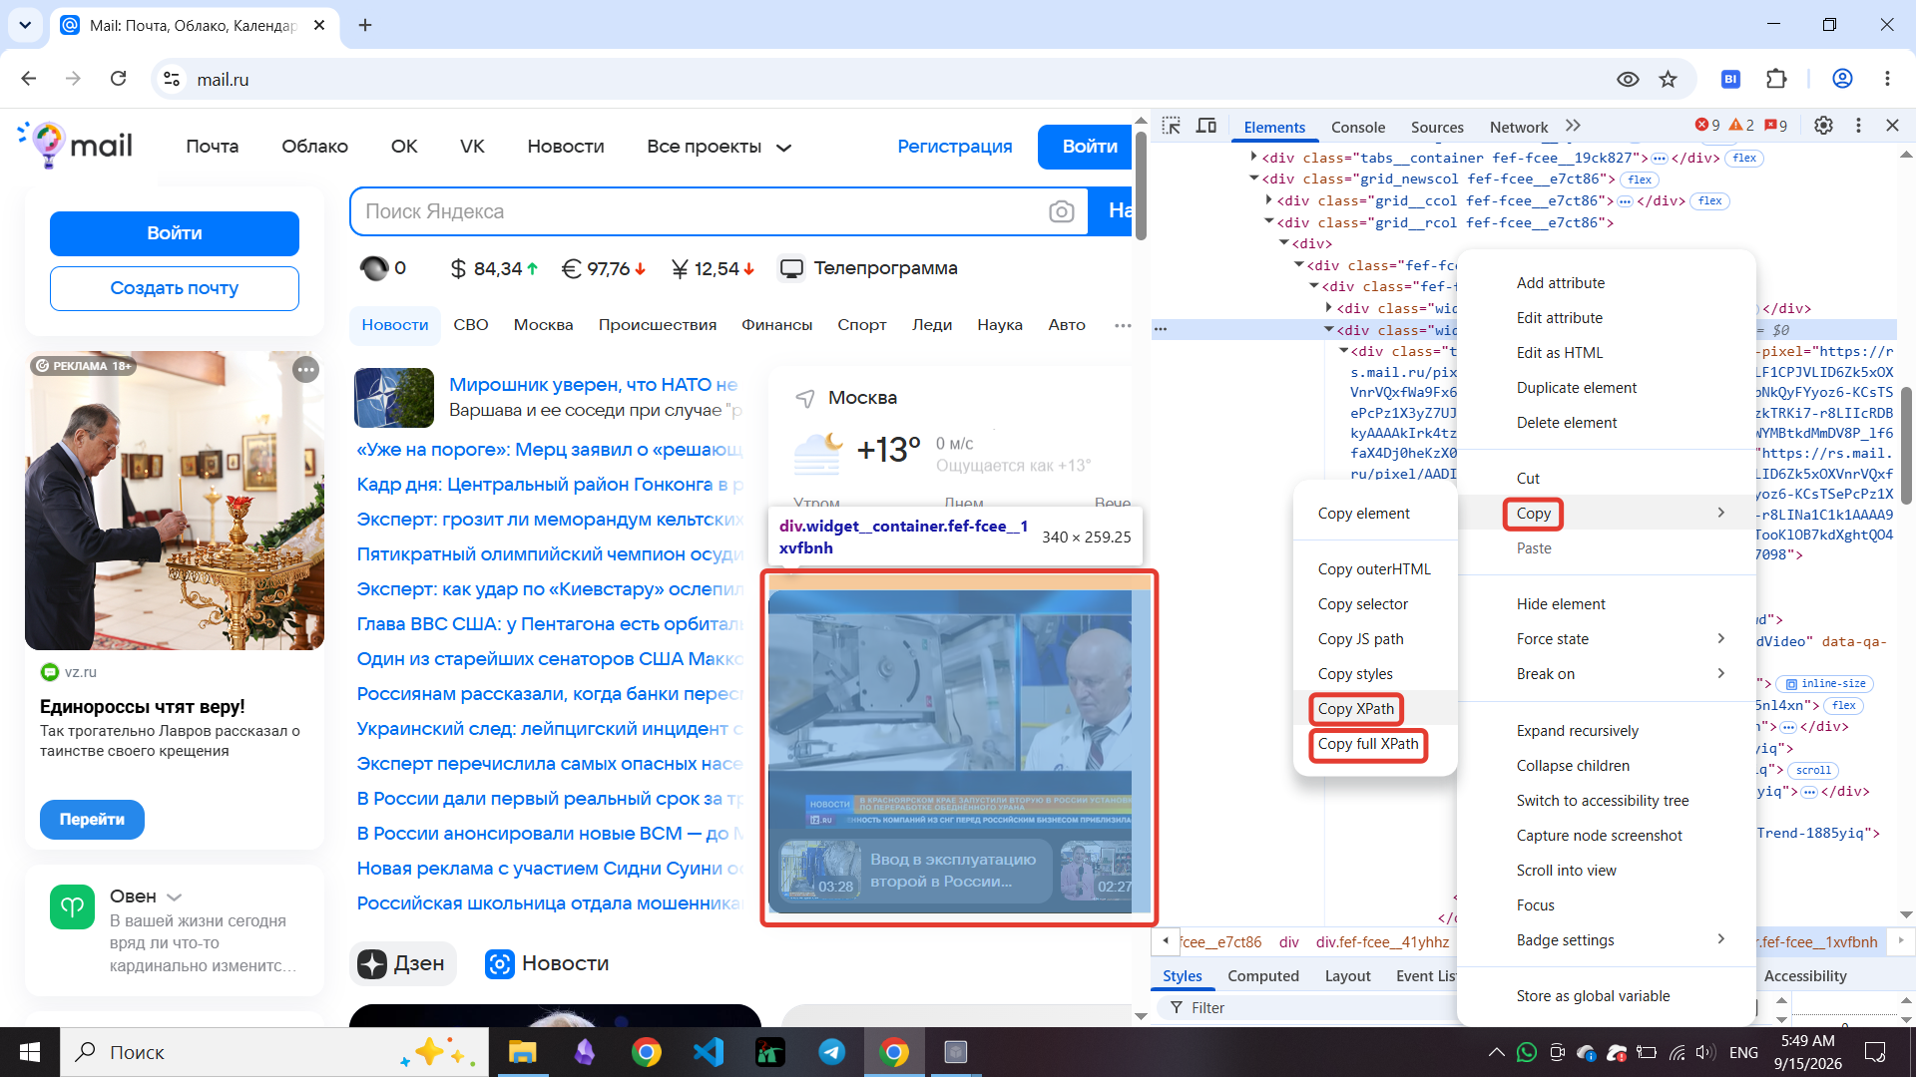Click the Mail.ru logo
This screenshot has width=1916, height=1077.
click(x=76, y=146)
